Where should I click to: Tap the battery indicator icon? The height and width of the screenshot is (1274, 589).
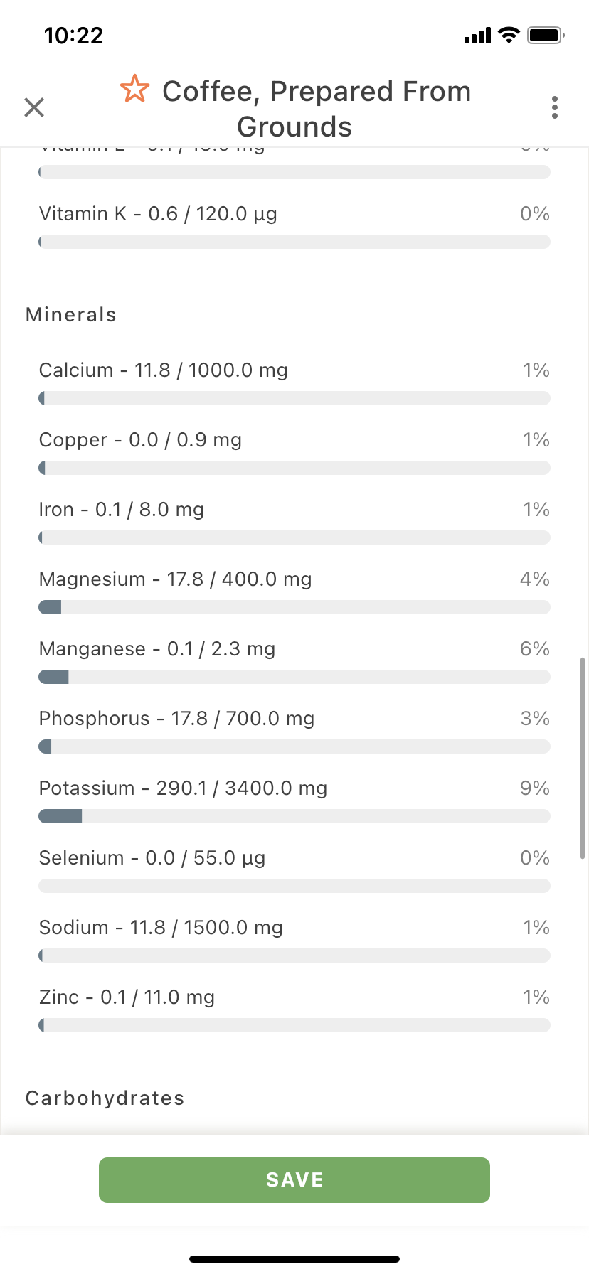(546, 35)
